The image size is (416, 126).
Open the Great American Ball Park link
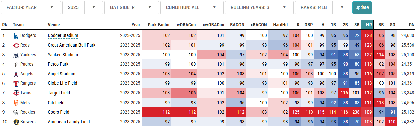click(71, 45)
